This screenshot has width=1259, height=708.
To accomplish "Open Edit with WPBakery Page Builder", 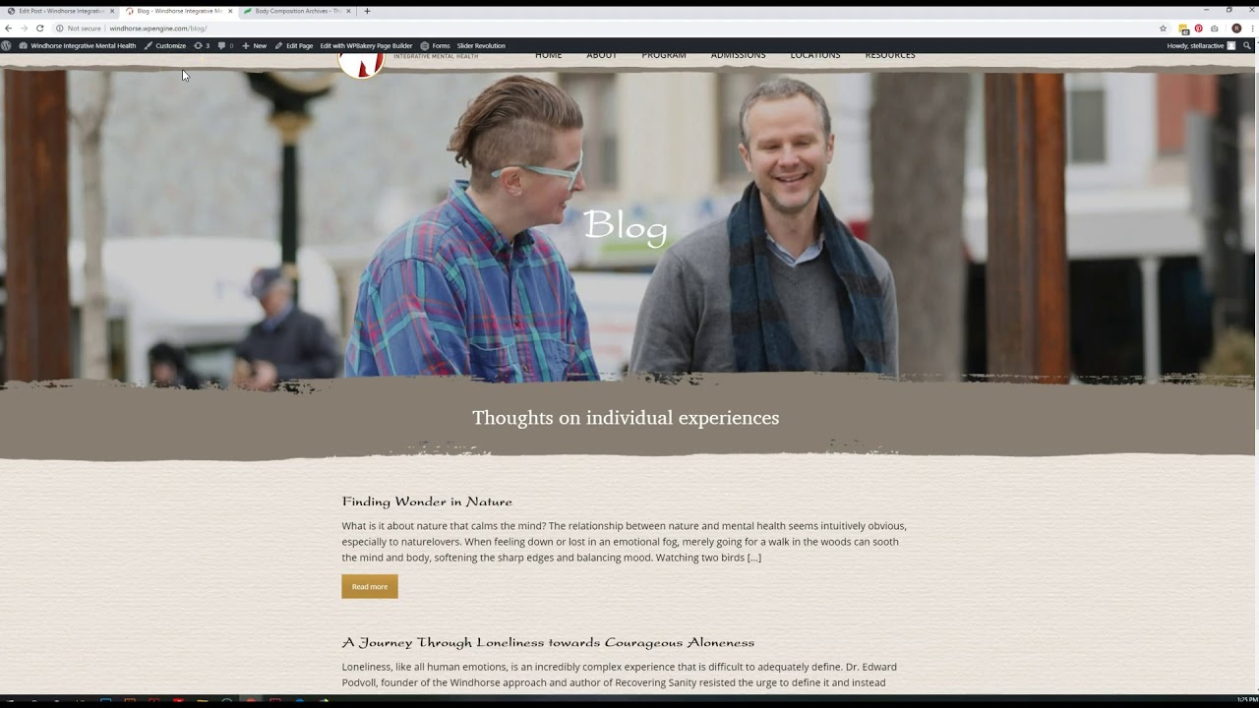I will [366, 45].
